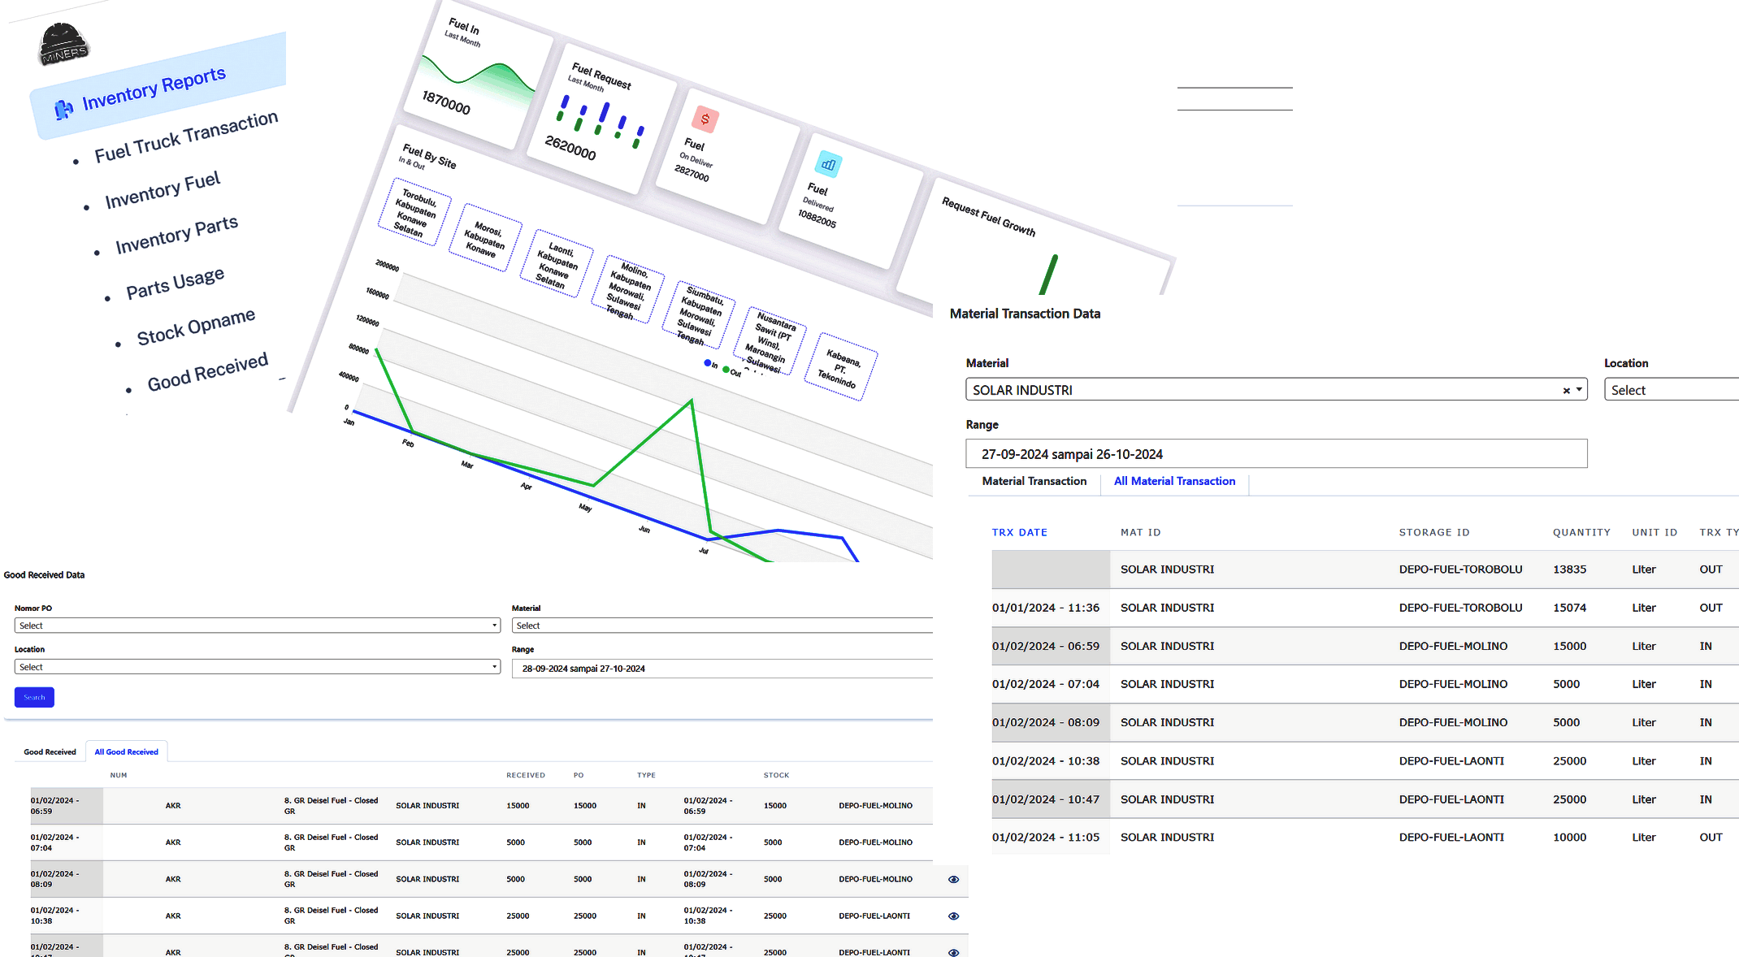Switch to the Good Received tab

tap(50, 751)
